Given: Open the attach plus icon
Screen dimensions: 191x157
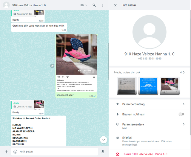Looking at the screenshot, I should pyautogui.click(x=6, y=152).
